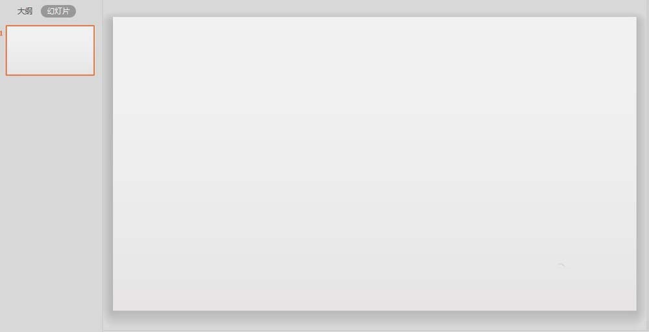Click the shadow edge left of the slide canvas

111,164
